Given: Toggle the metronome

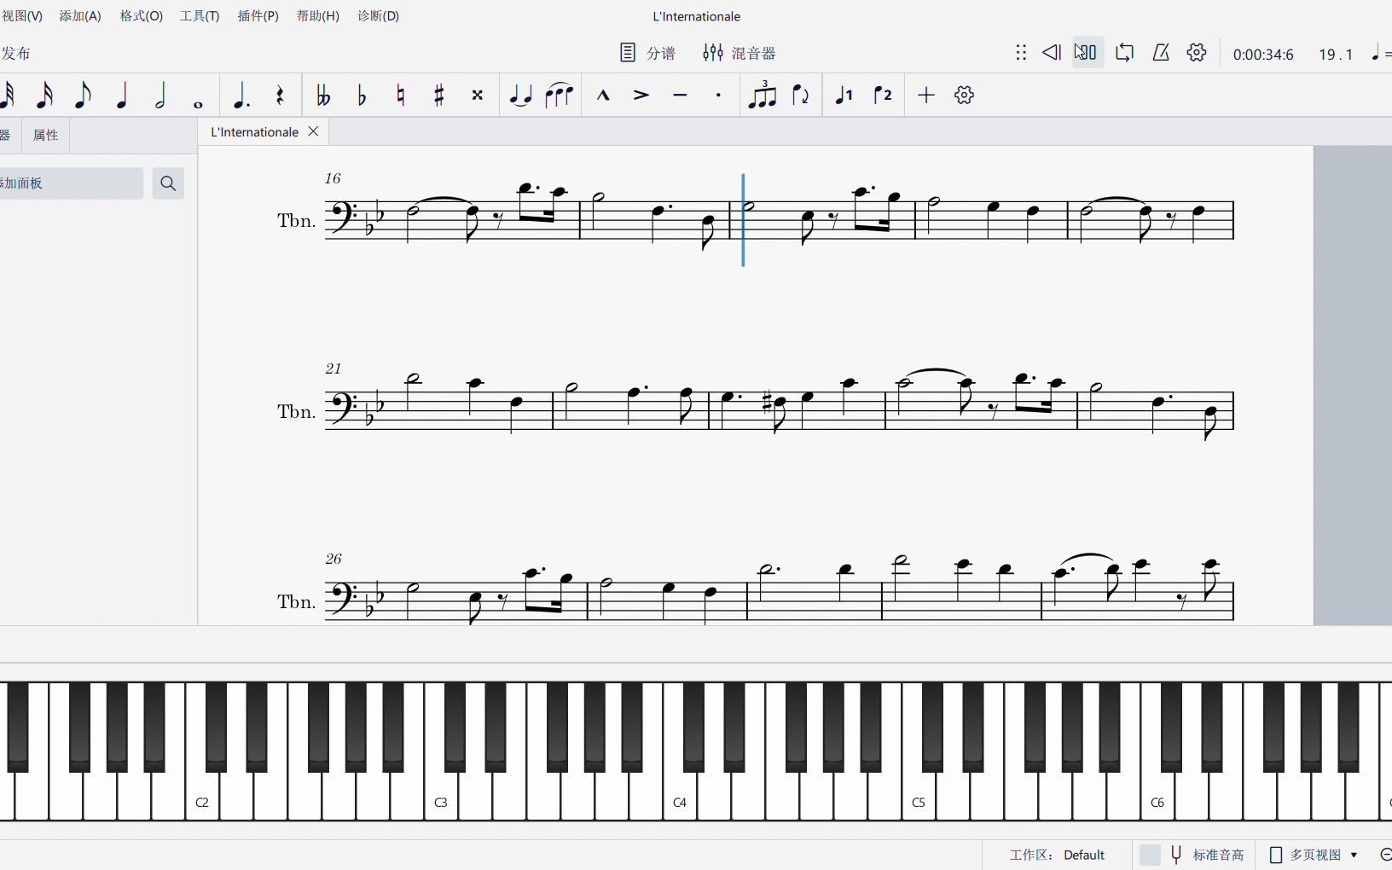Looking at the screenshot, I should (x=1161, y=53).
